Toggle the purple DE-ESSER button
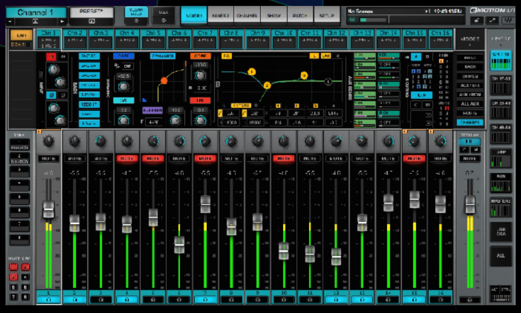 [x=153, y=110]
